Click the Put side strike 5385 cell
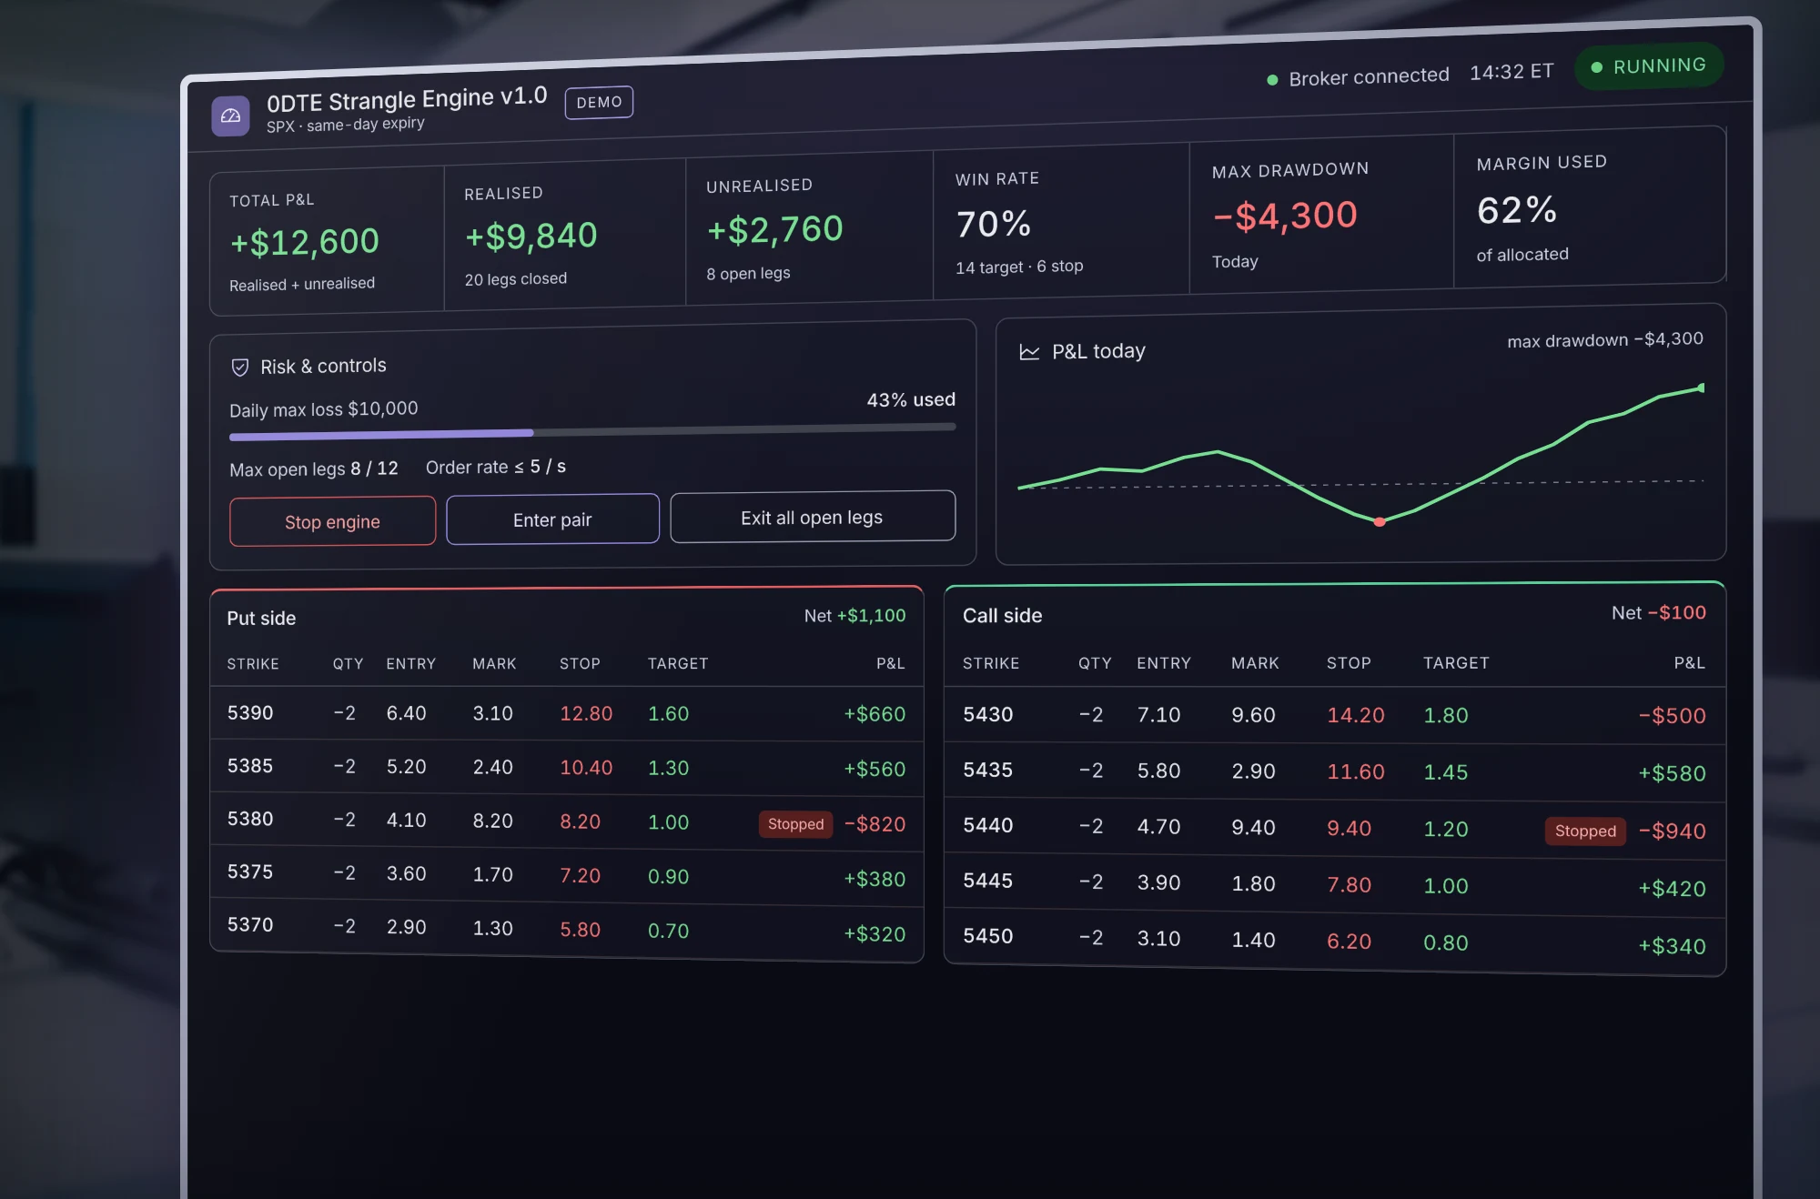 click(x=250, y=765)
